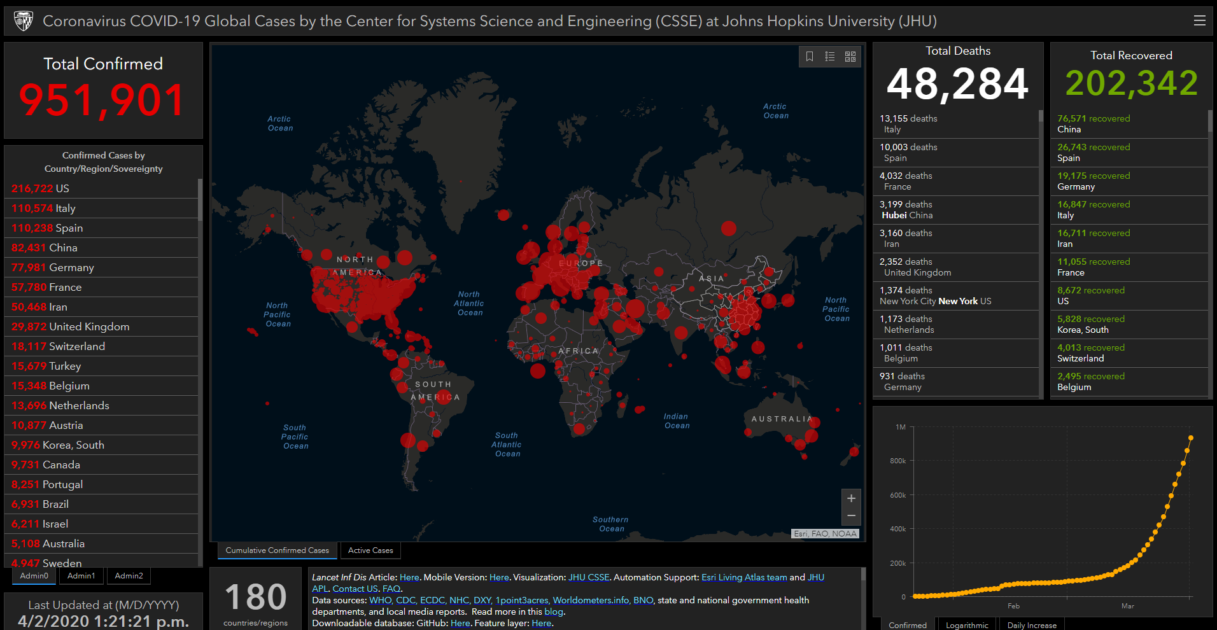Switch the country list to Admin1
Screen dimensions: 1217x630
81,576
